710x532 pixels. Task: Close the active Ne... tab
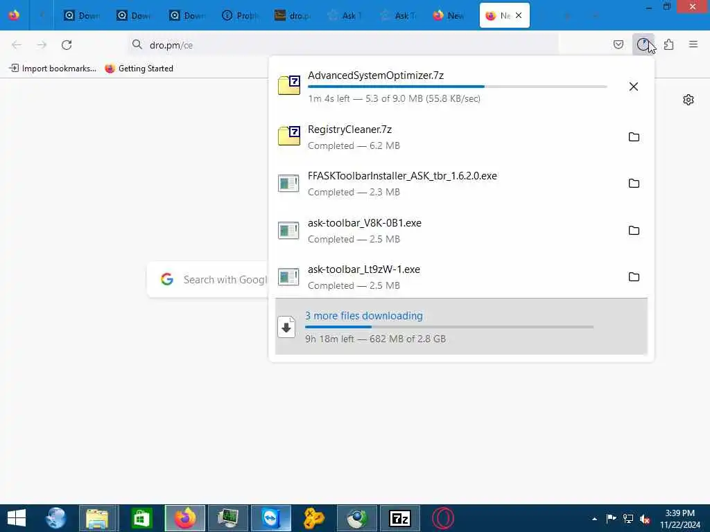click(x=519, y=15)
